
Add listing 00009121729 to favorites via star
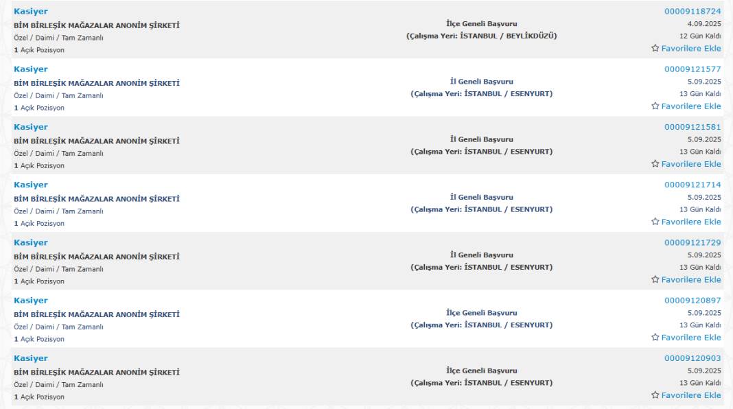pyautogui.click(x=655, y=279)
